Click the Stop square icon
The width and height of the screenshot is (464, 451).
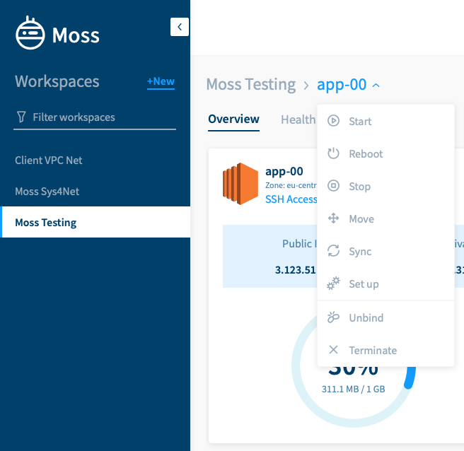[x=334, y=186]
